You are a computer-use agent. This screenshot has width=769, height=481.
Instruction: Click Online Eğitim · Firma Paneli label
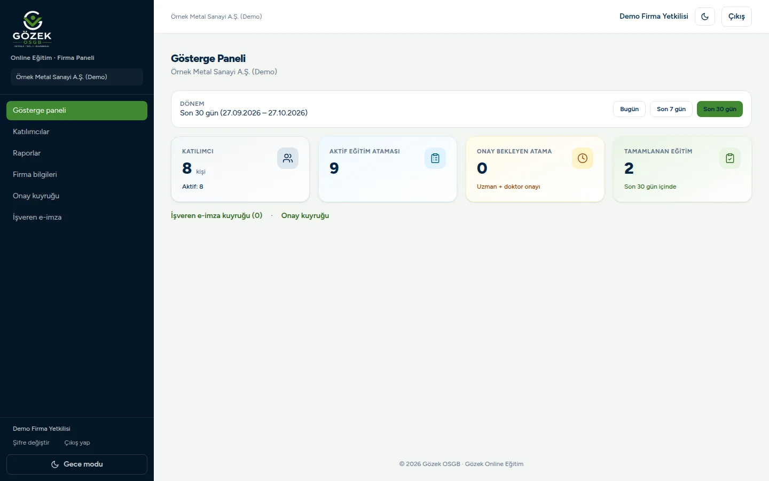coord(52,58)
